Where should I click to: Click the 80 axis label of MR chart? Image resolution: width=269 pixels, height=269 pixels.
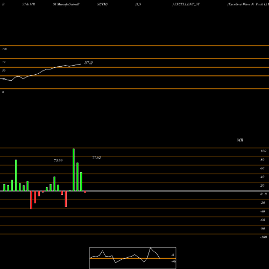coord(263,160)
